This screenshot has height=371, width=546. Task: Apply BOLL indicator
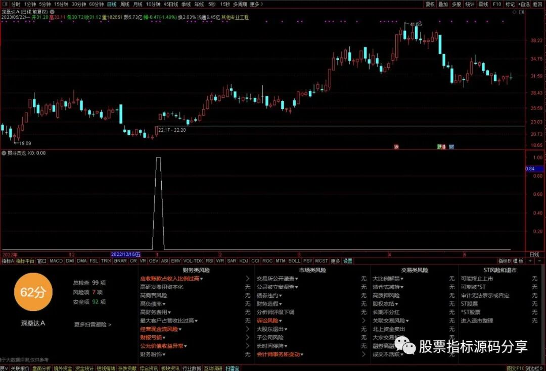pyautogui.click(x=294, y=261)
